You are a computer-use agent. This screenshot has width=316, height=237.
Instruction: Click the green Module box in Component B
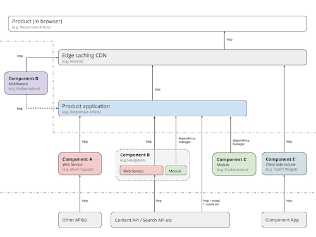(176, 171)
